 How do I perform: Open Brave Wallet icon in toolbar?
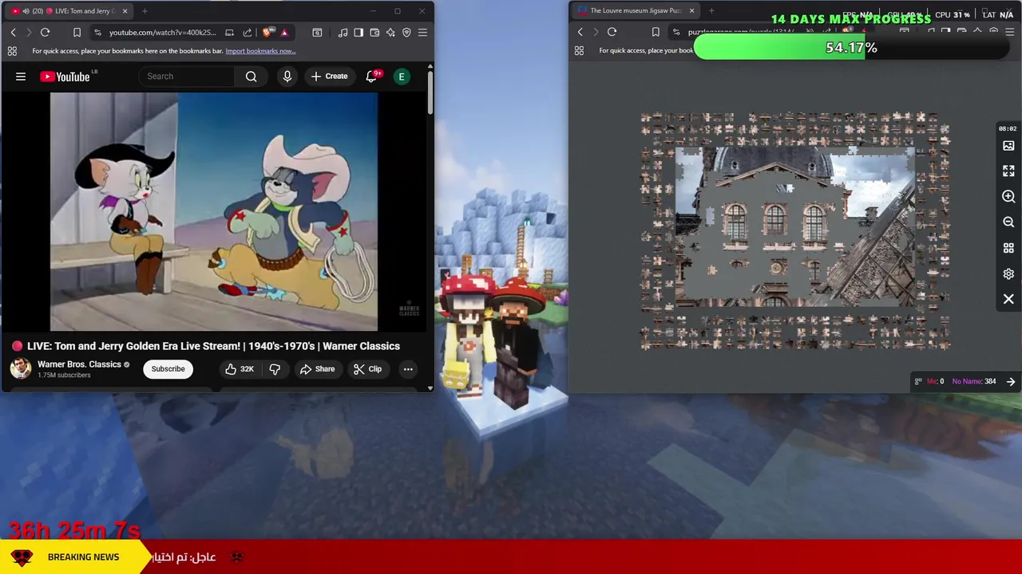[374, 33]
